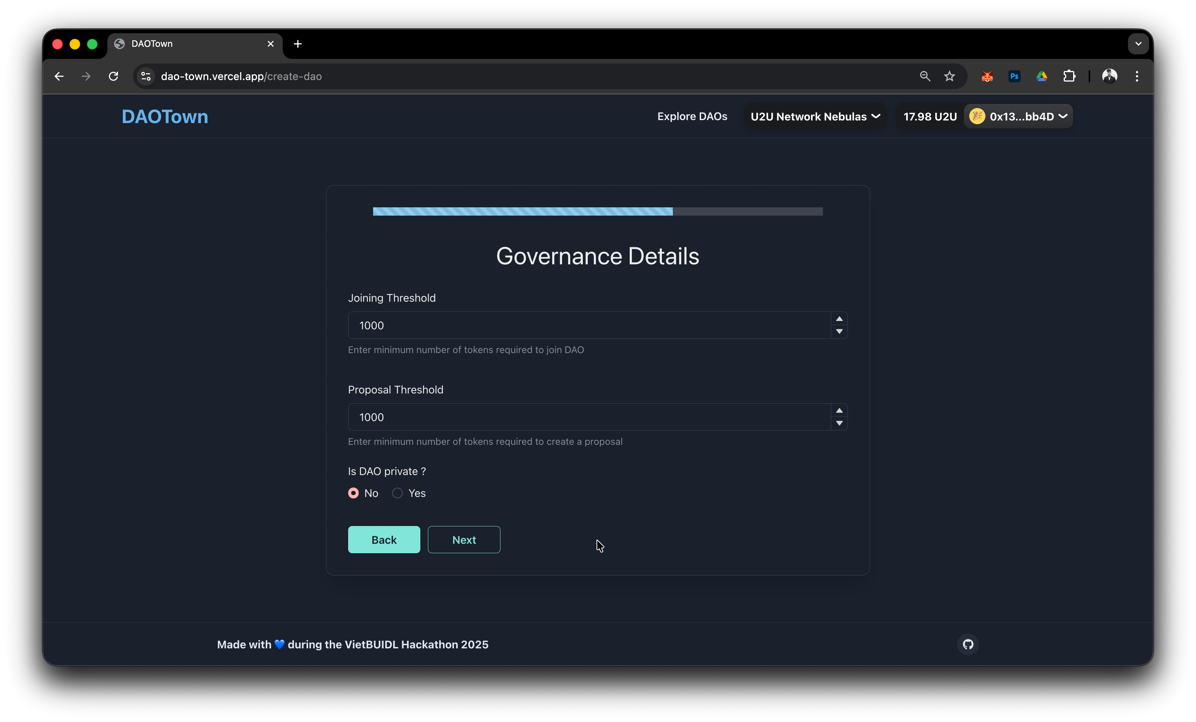Expand the tab search chevron dropdown
This screenshot has height=722, width=1196.
(1138, 44)
